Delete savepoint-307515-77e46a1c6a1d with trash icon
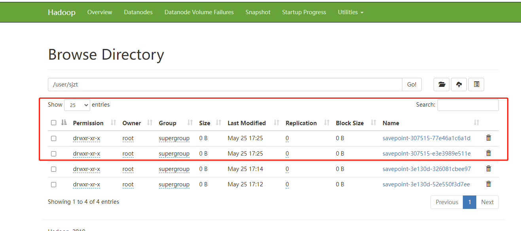 (x=489, y=137)
